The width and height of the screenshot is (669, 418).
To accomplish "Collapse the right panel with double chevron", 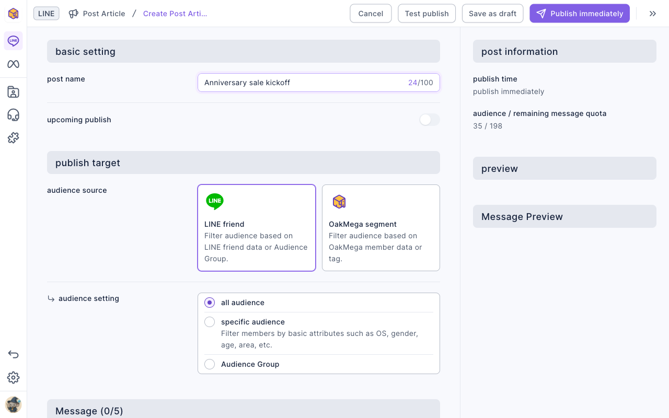I will click(x=653, y=14).
